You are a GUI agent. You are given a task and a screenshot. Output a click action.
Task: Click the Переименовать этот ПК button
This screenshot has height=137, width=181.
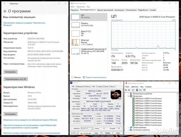(x=16, y=79)
